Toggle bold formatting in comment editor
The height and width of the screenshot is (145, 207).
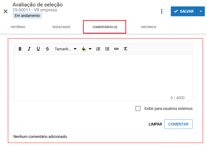click(20, 49)
